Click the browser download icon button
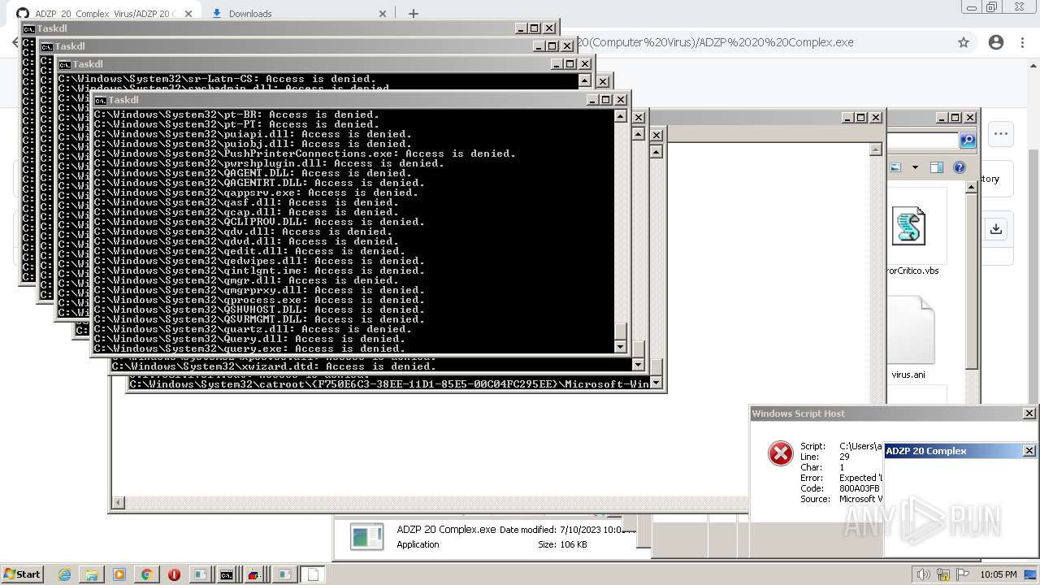1040x585 pixels. click(996, 229)
